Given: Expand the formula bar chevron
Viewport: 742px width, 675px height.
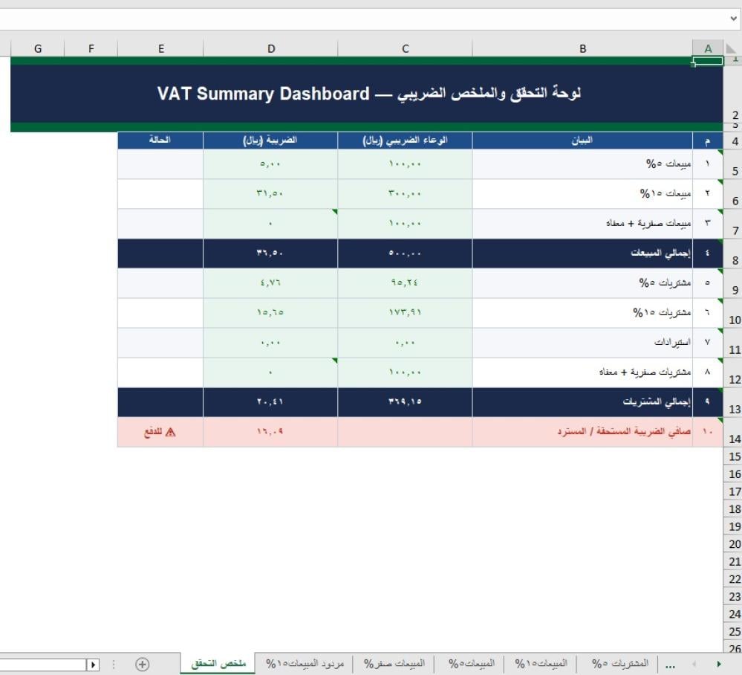Looking at the screenshot, I should coord(733,18).
